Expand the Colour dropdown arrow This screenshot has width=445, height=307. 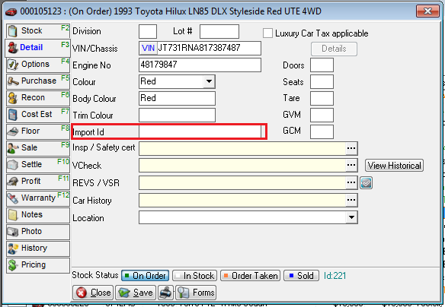pyautogui.click(x=209, y=81)
